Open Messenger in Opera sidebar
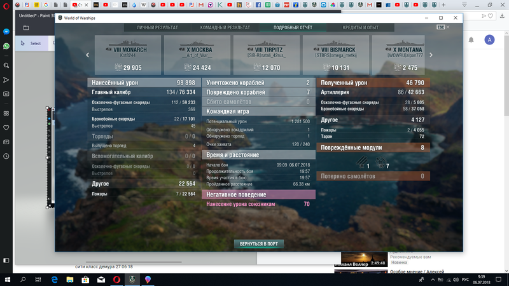 tap(6, 31)
